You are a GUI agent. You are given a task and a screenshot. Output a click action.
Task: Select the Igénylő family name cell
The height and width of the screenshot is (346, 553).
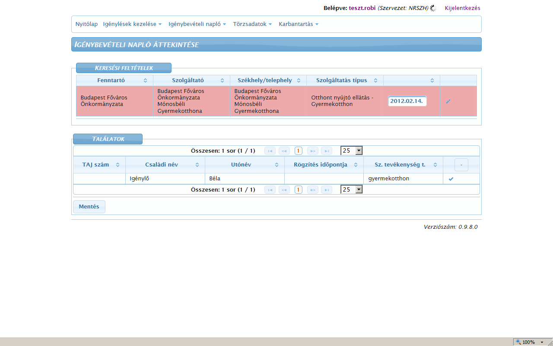165,179
